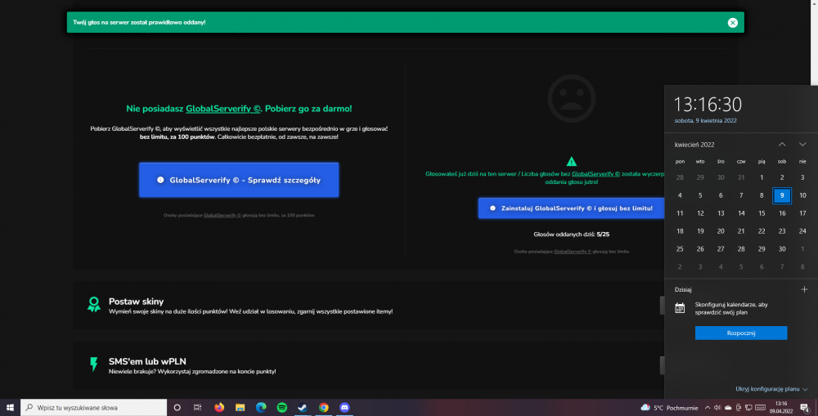Select April 18 in the calendar
This screenshot has width=818, height=416.
point(680,231)
